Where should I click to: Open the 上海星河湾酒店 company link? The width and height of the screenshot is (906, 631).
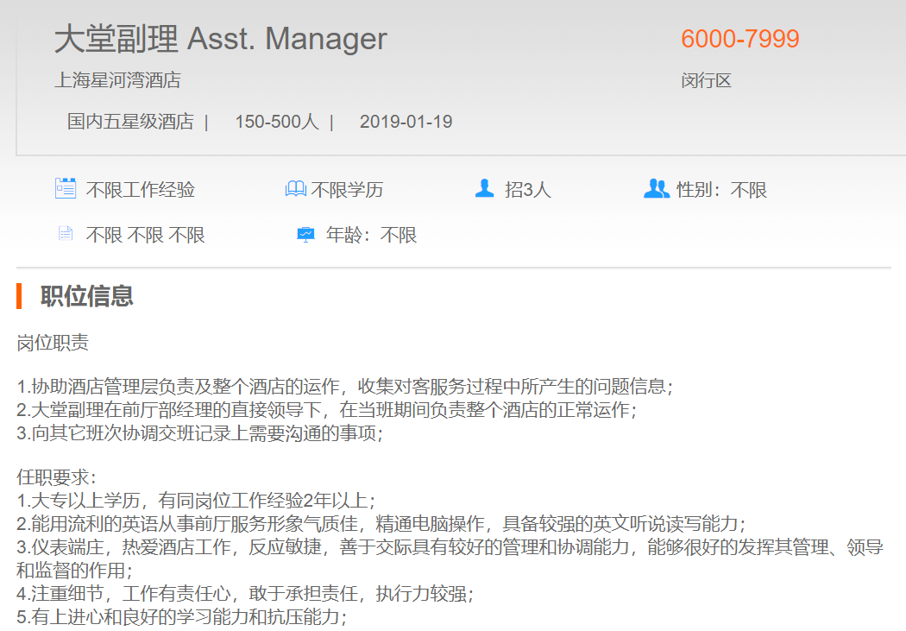coord(117,81)
